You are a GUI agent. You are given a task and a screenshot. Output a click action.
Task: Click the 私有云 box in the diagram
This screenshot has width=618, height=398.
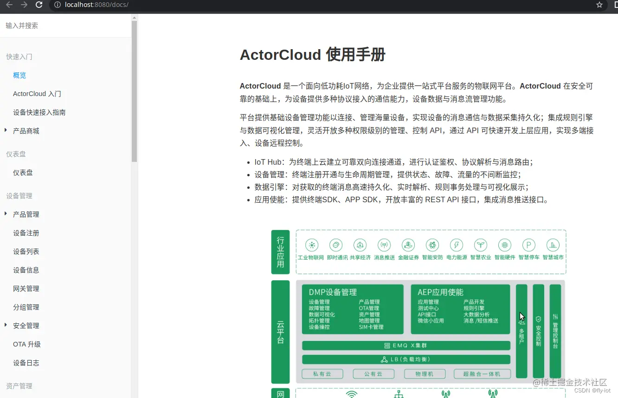click(322, 374)
